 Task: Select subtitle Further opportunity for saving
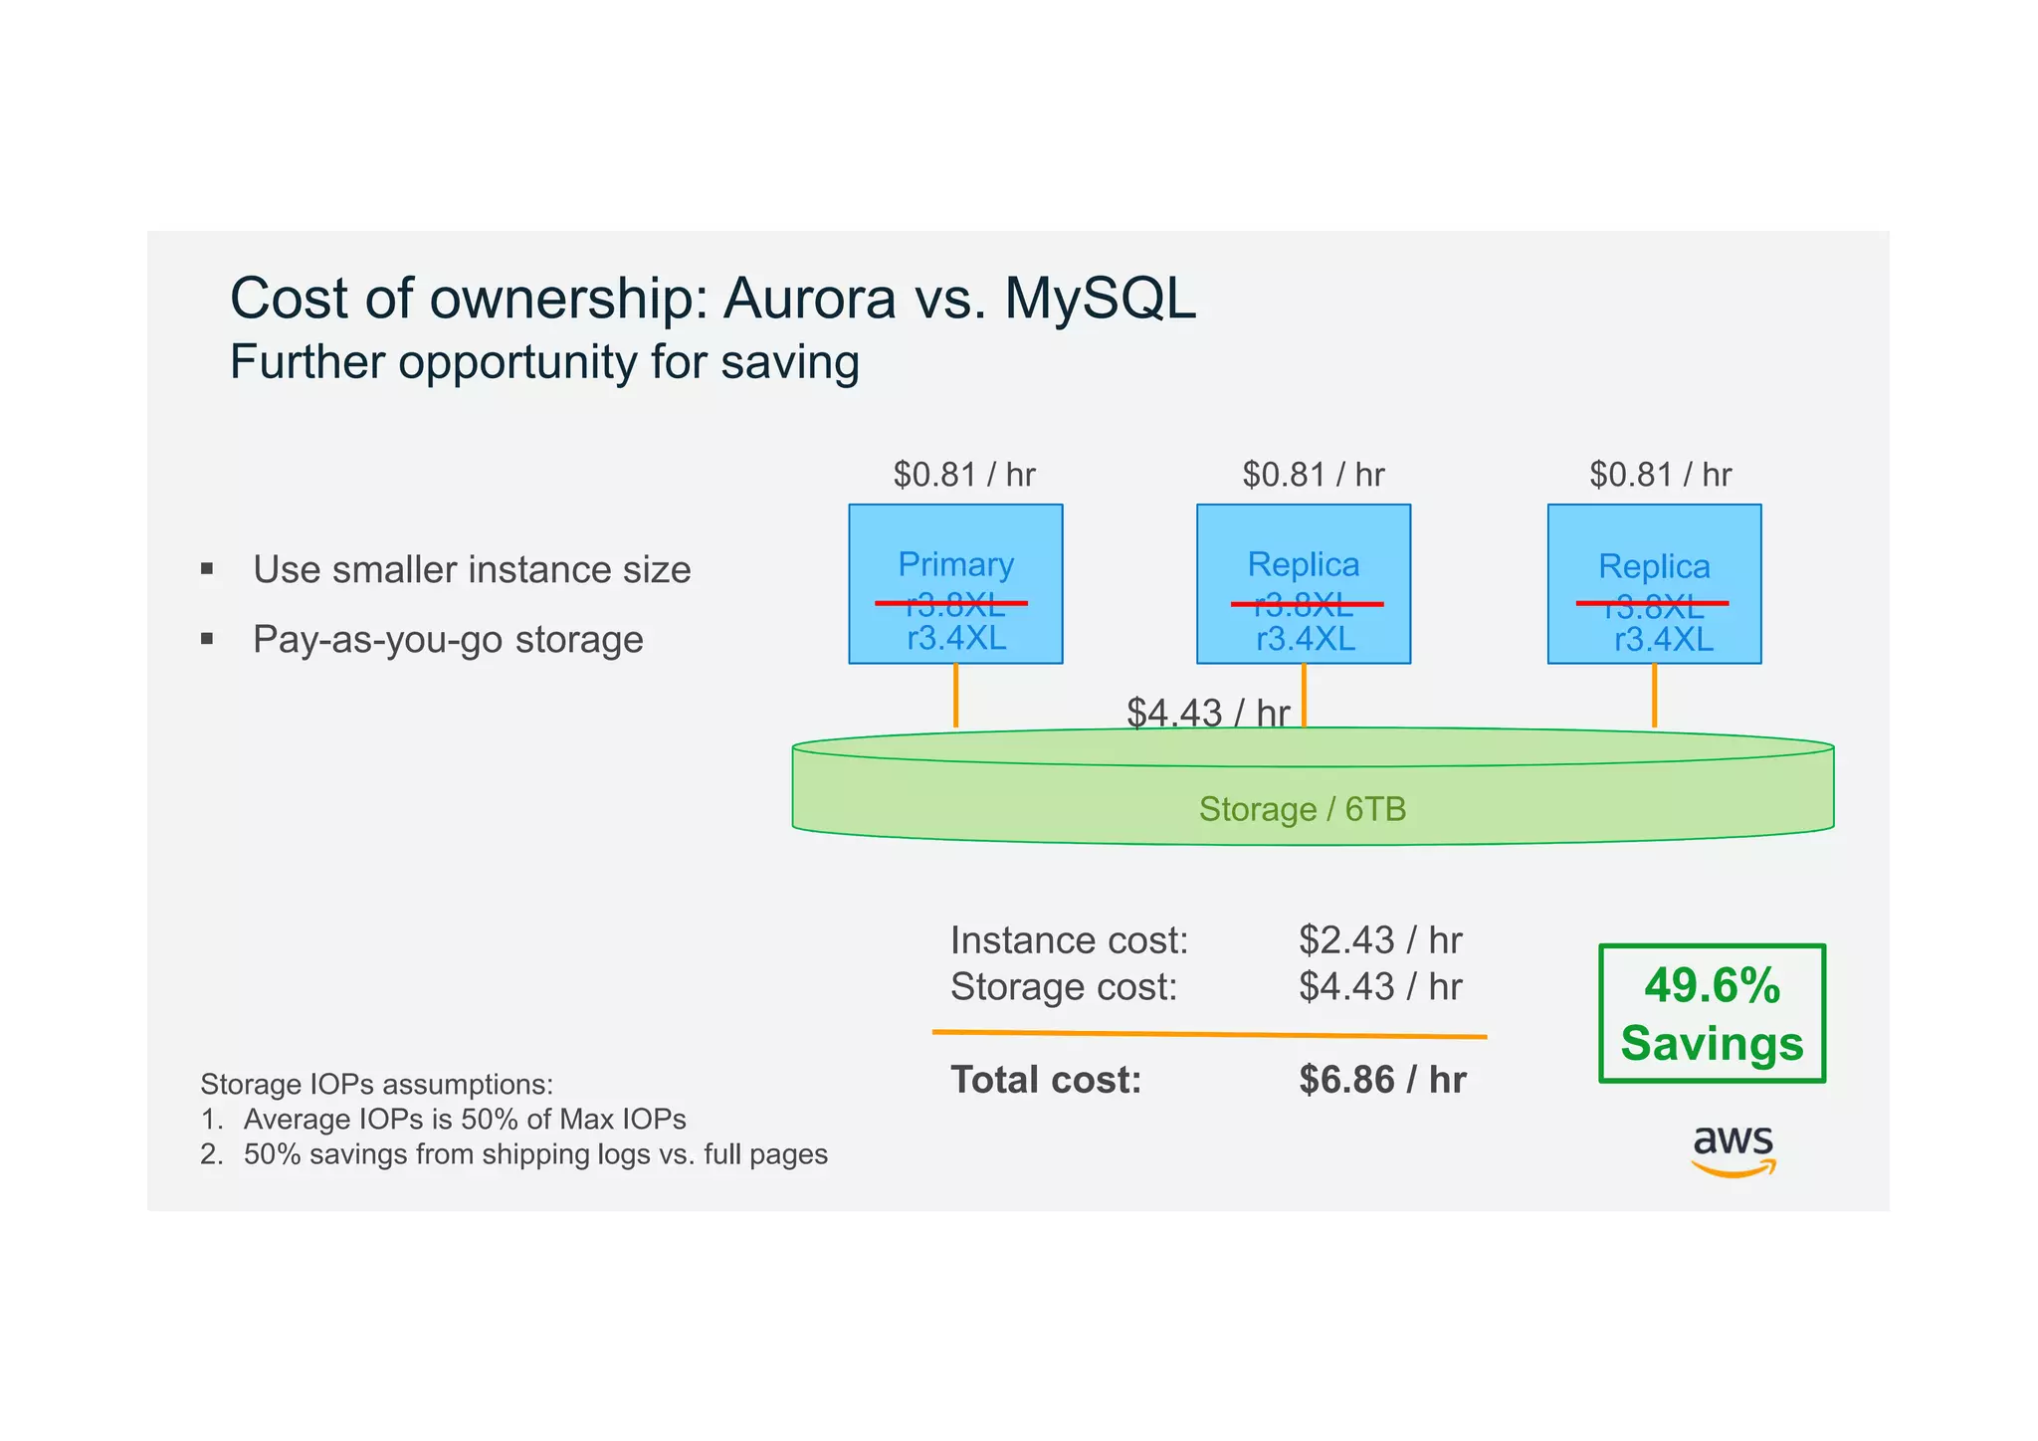(x=544, y=362)
